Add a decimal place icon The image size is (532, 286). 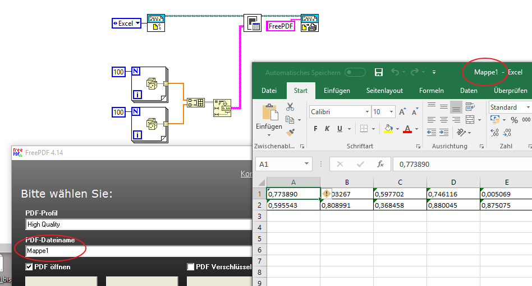pyautogui.click(x=494, y=132)
